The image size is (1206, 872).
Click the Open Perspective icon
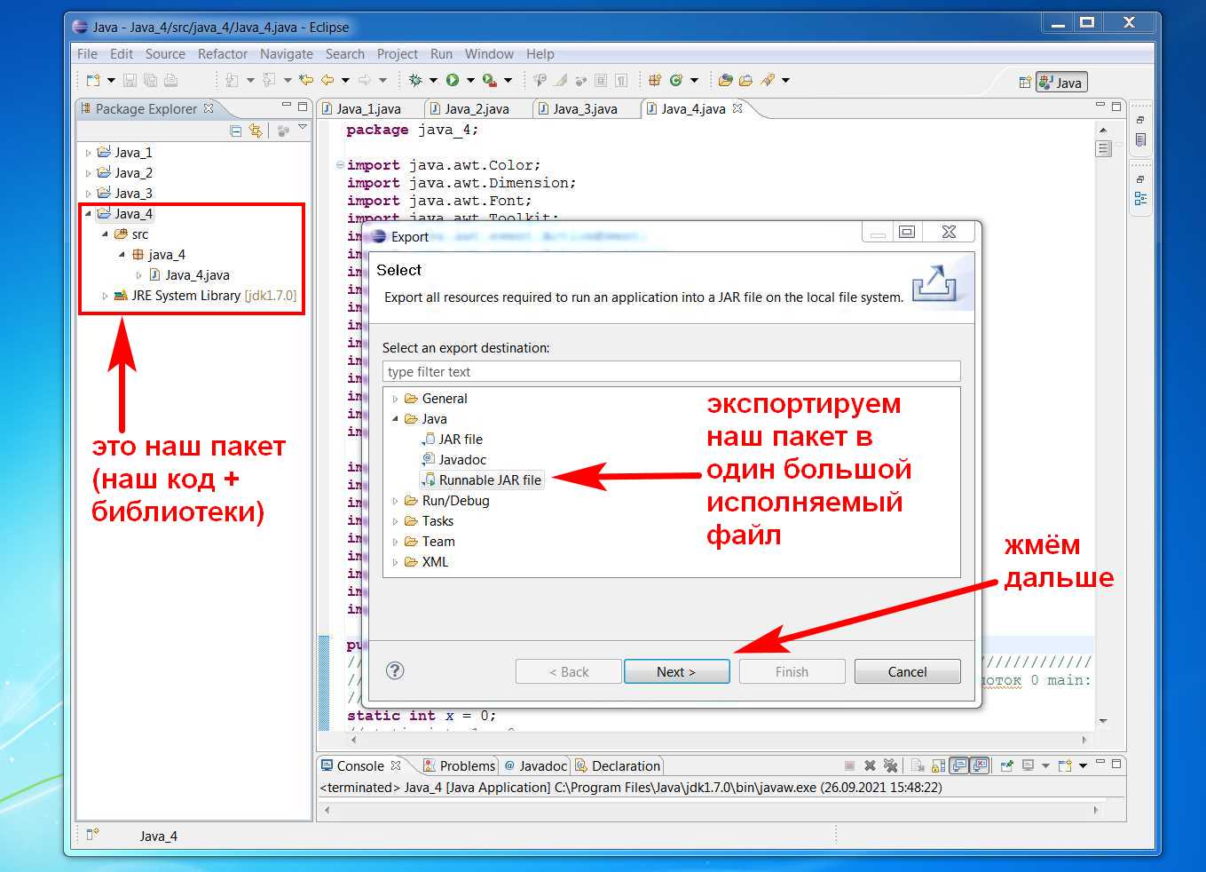click(x=1025, y=83)
